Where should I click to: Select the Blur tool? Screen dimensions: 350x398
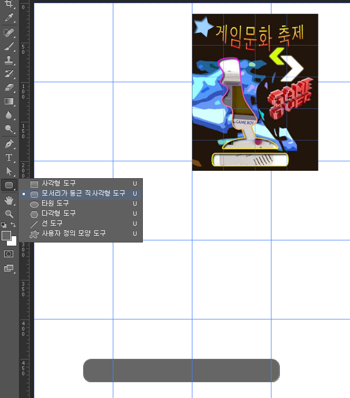(9, 115)
